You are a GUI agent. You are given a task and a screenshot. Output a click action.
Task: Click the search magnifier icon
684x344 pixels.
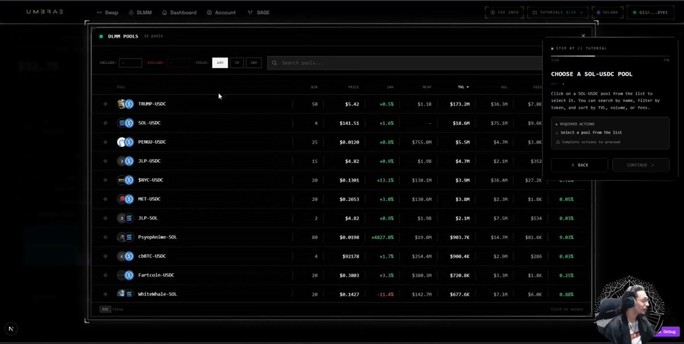(x=275, y=63)
